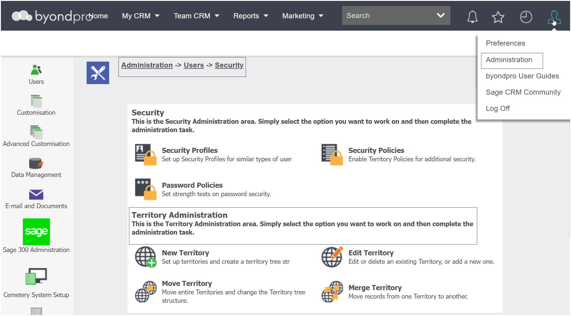Open the recent items clock icon
The width and height of the screenshot is (571, 316).
coord(526,17)
